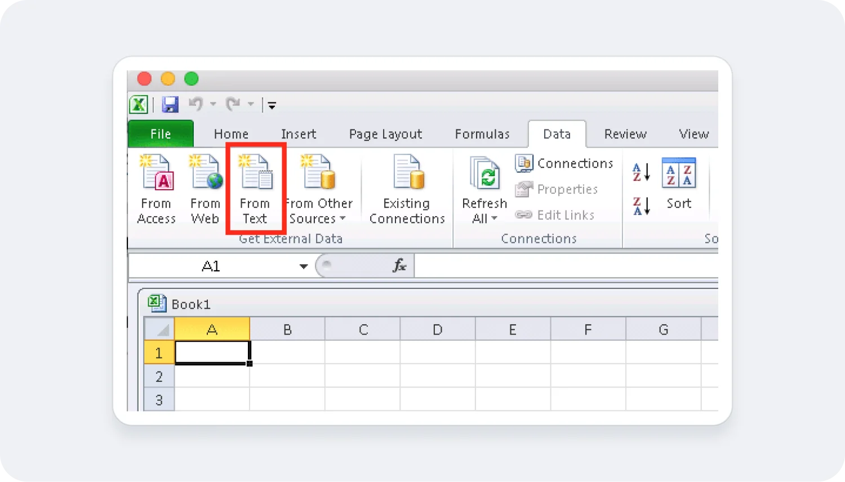Undo the last action
The image size is (845, 482).
[x=195, y=104]
